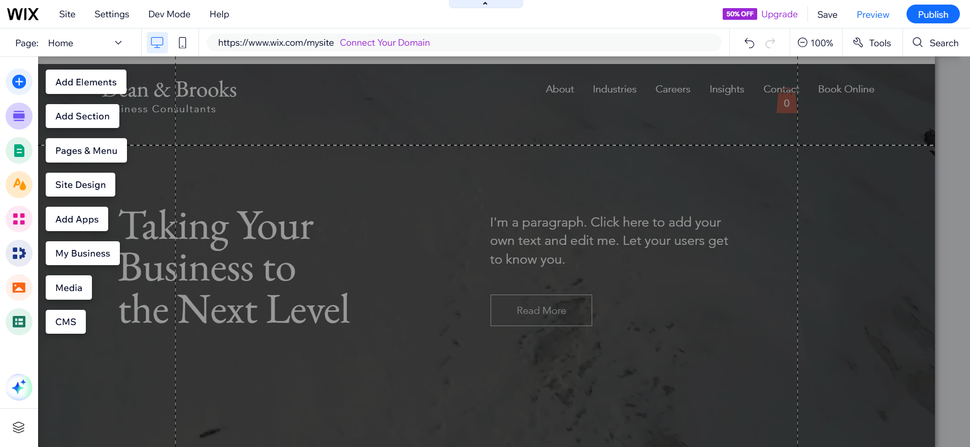The image size is (970, 447).
Task: Open the Pages & Menu sidebar icon
Action: click(19, 150)
